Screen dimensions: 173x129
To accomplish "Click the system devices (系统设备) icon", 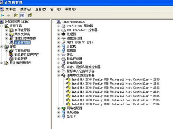I will (x=63, y=112).
